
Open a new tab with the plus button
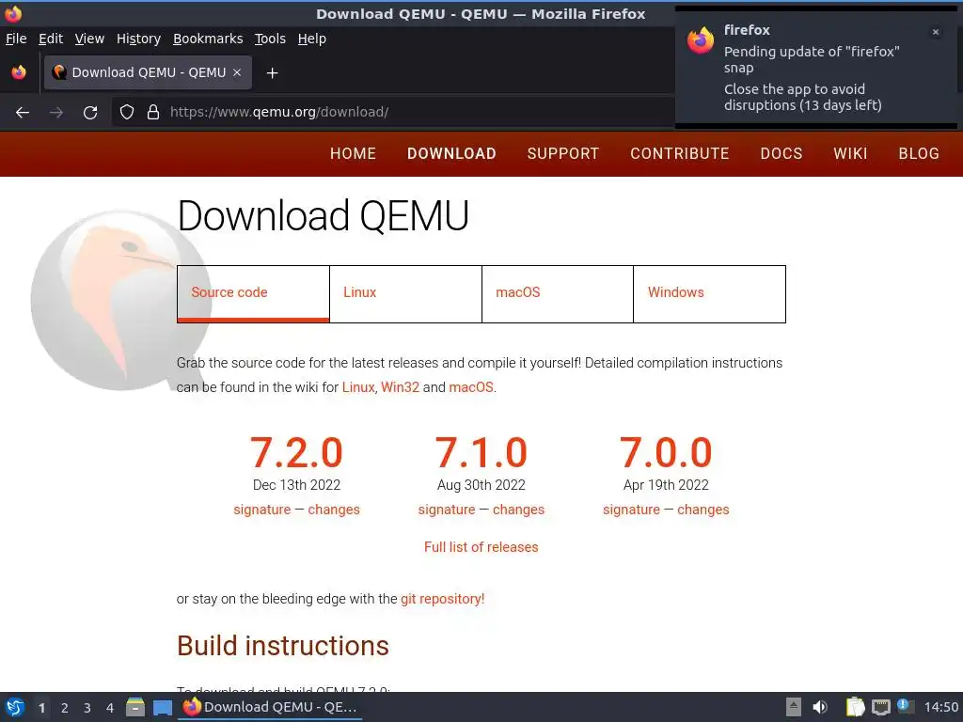(x=272, y=73)
